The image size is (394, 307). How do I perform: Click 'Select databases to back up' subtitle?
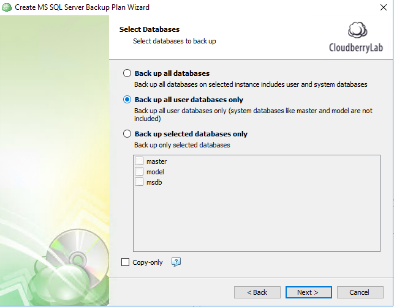(x=175, y=41)
